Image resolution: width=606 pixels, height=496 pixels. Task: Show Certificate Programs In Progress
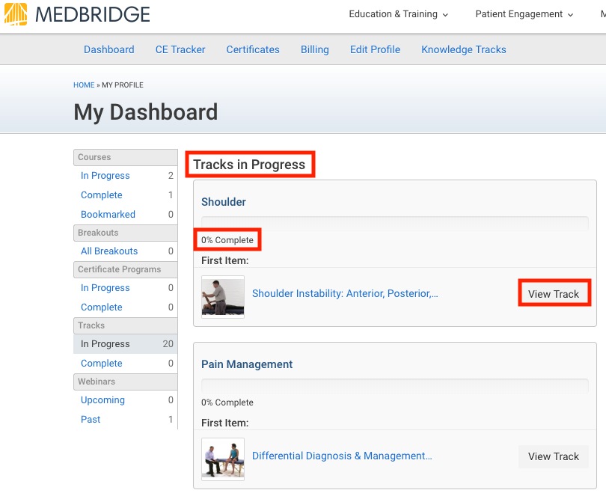105,287
